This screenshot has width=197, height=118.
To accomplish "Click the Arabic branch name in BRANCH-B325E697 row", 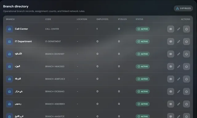I will click(x=18, y=54).
